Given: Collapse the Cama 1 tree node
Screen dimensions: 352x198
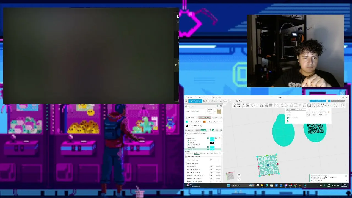Looking at the screenshot, I should tap(186, 136).
